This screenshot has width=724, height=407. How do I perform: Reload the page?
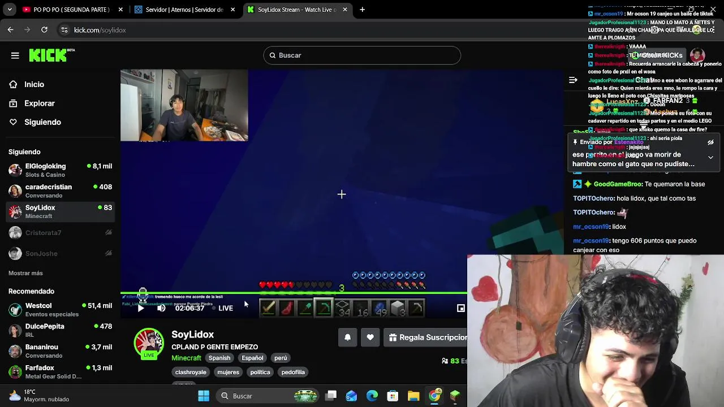[x=44, y=30]
